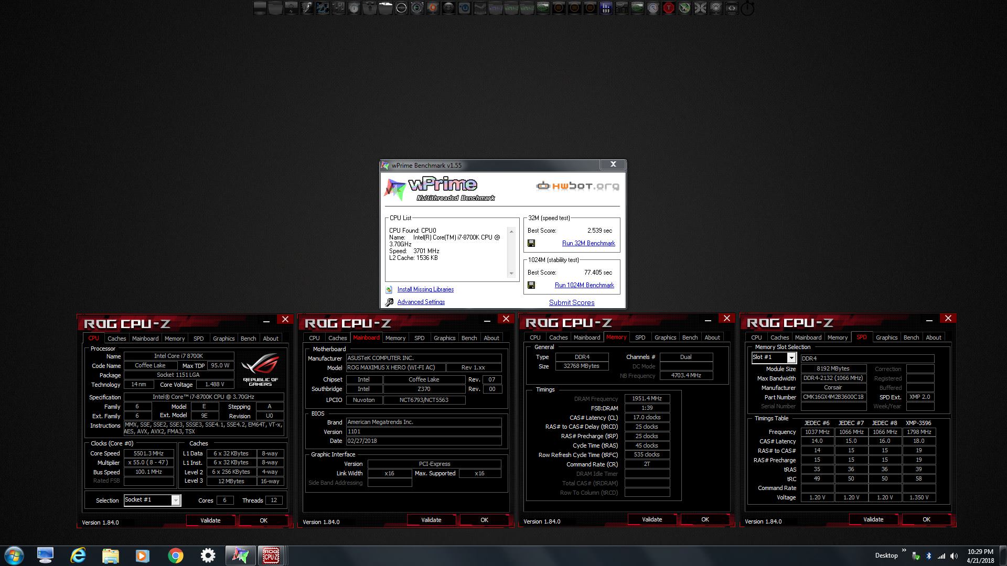This screenshot has height=566, width=1007.
Task: Click the red T icon in top dock
Action: pyautogui.click(x=668, y=8)
